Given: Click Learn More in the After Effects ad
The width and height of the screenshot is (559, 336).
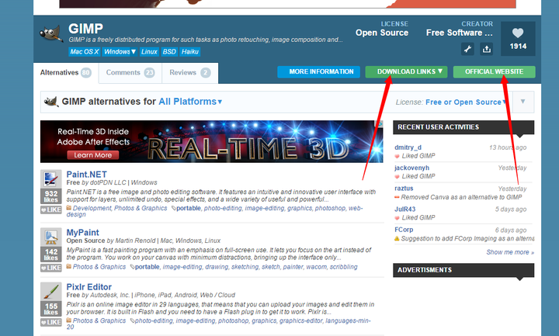Looking at the screenshot, I should (x=92, y=155).
